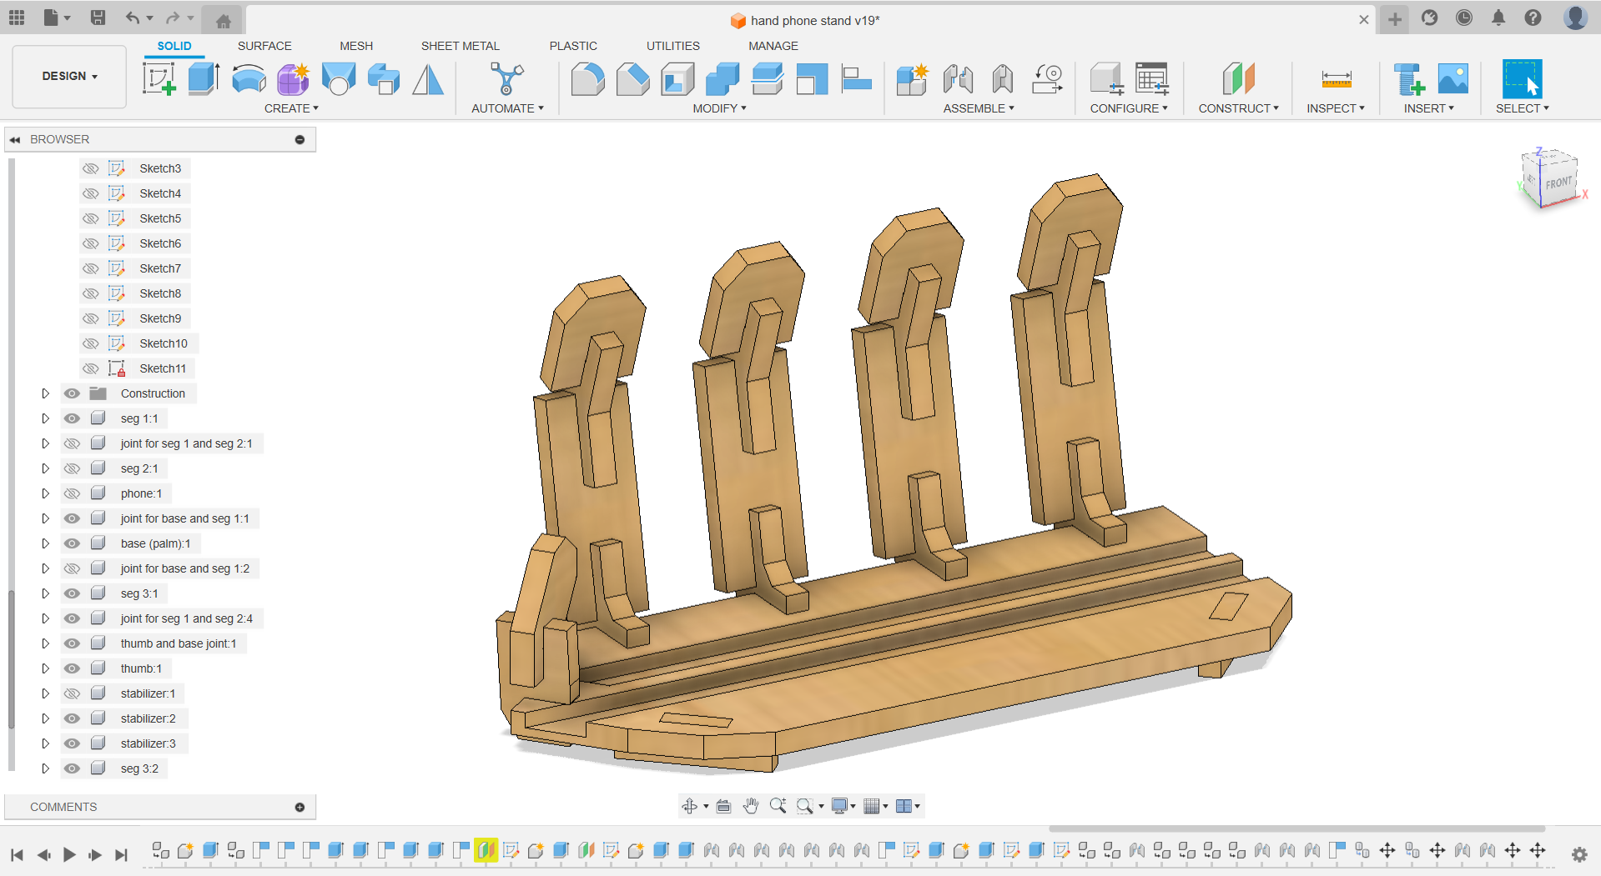Viewport: 1601px width, 876px height.
Task: Hide the Construction folder
Action: 73,393
